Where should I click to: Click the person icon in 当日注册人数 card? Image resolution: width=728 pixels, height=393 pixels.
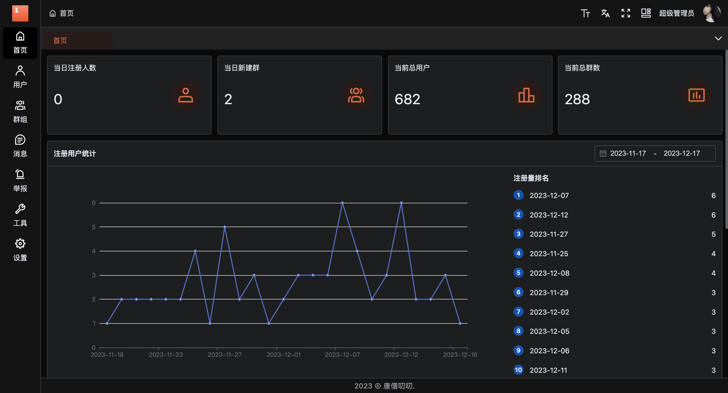[186, 95]
